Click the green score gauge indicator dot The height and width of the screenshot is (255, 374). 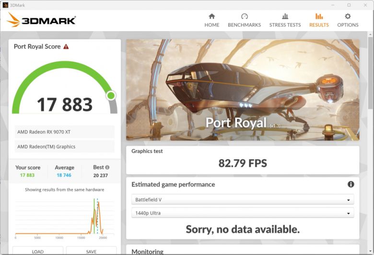click(111, 95)
